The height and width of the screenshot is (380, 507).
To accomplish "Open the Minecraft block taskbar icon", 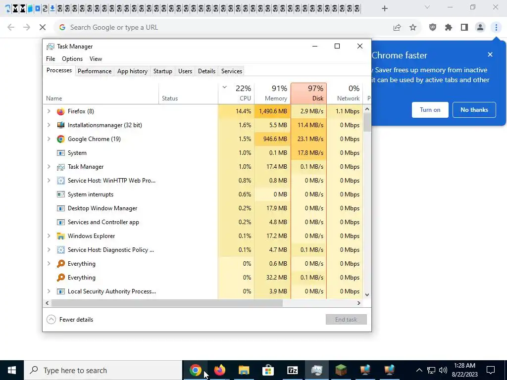I will point(341,370).
